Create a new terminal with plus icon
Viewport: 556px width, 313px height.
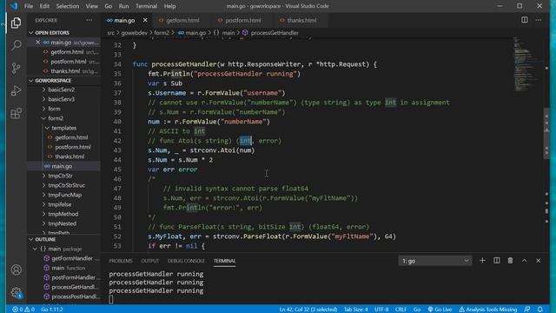pos(482,261)
